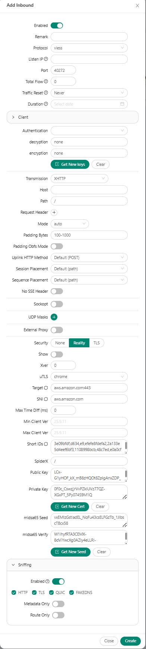
Task: Turn on No SSE Header switch
Action: [57, 291]
